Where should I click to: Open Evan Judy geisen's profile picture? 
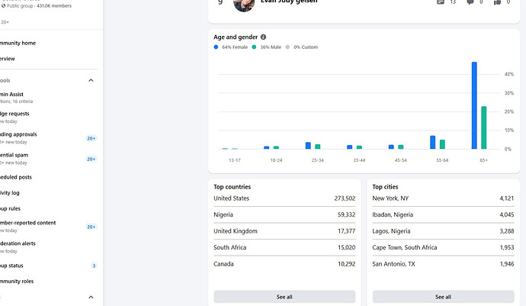coord(244,4)
